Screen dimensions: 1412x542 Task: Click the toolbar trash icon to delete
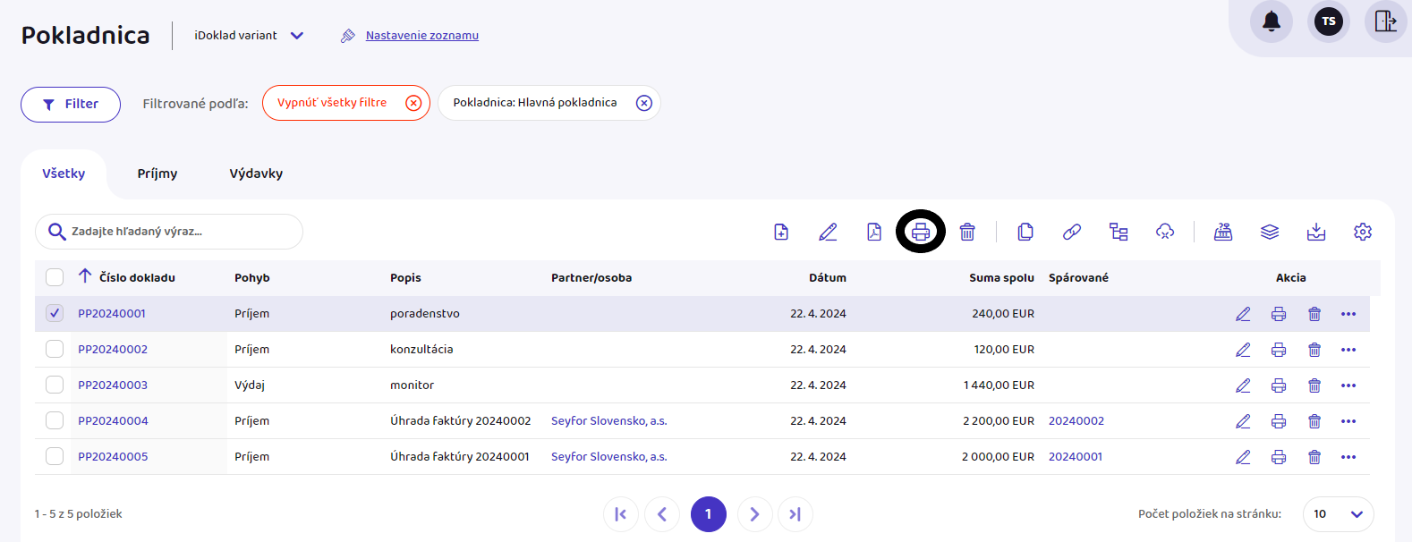coord(967,233)
